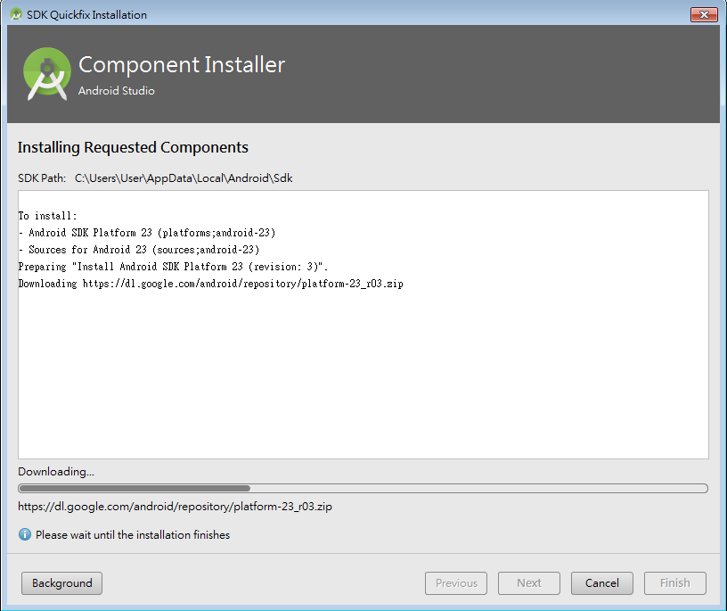Image resolution: width=727 pixels, height=611 pixels.
Task: Click the small Android icon in title bar
Action: click(16, 14)
